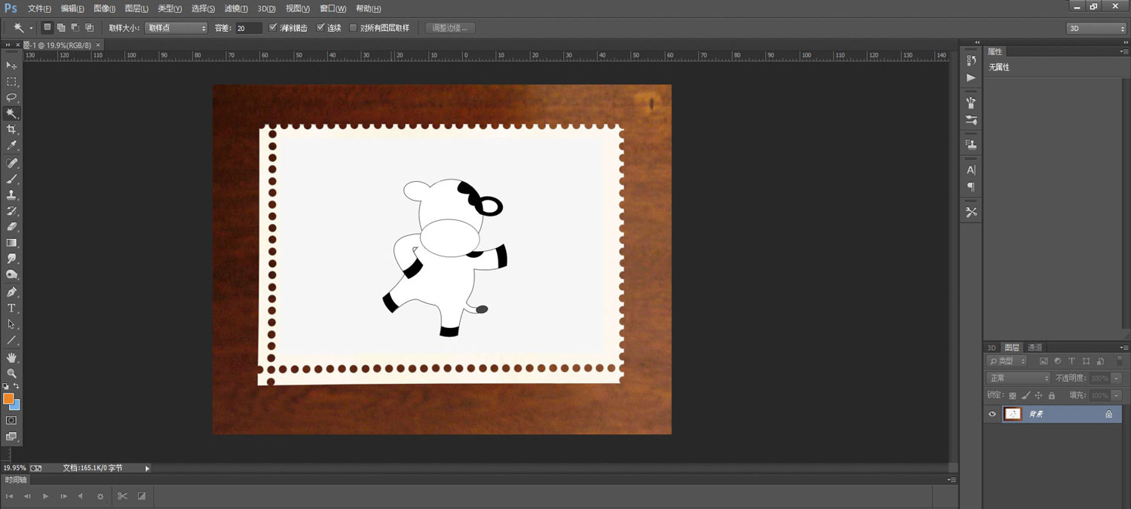Select the Lasso tool
The image size is (1131, 509).
[11, 97]
